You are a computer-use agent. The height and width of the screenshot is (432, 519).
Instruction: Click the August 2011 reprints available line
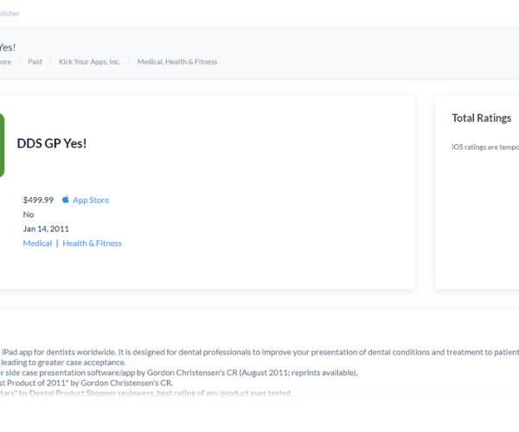[179, 373]
